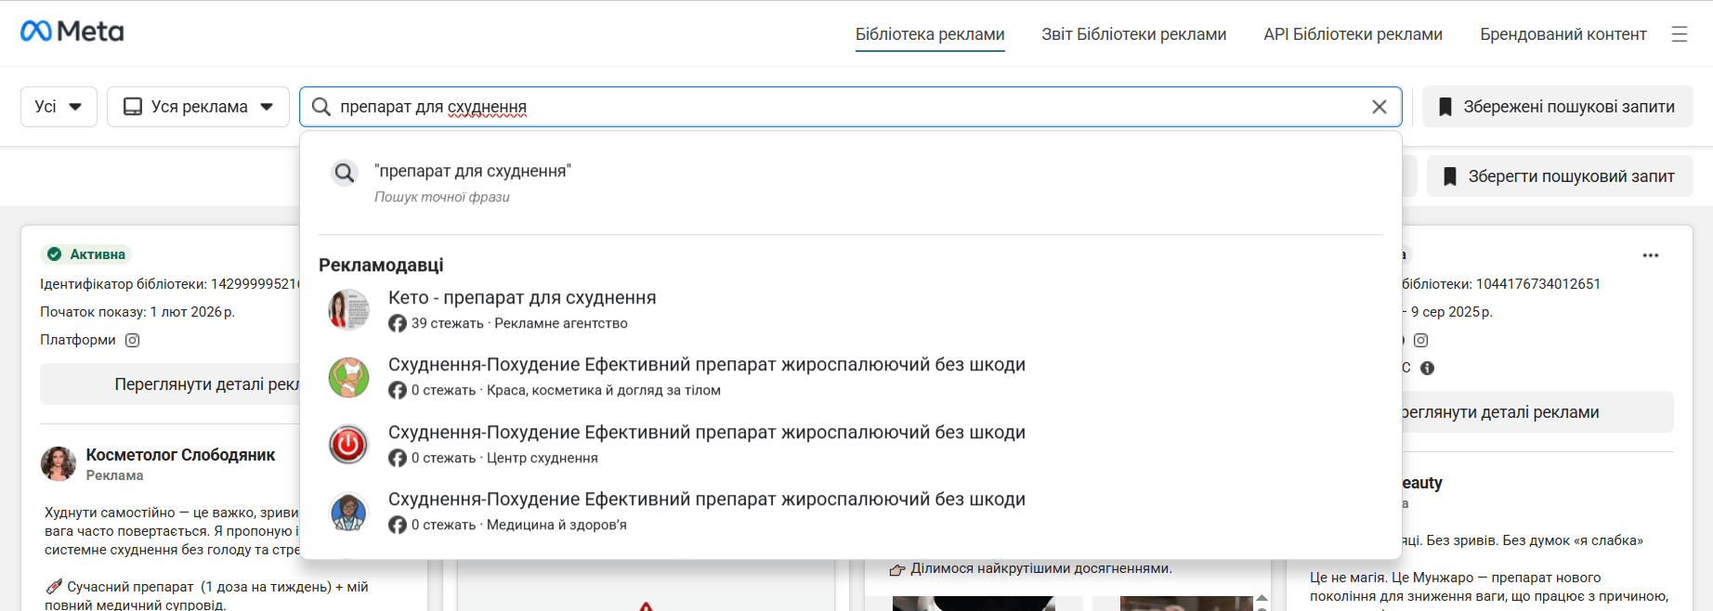
Task: Open Косметолог Слободяник advertiser link
Action: coord(180,455)
